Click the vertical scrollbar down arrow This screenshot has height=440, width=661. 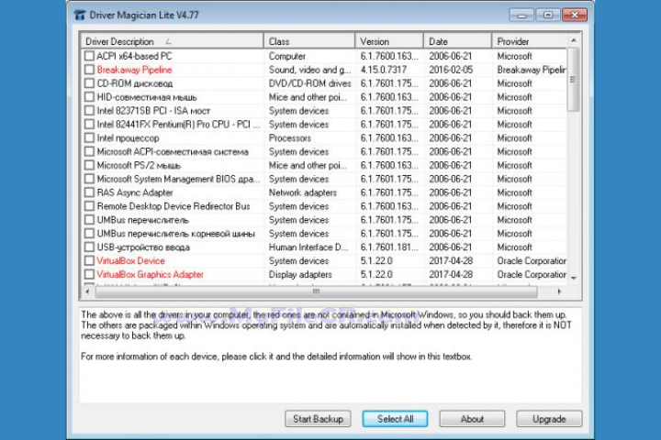coord(573,278)
